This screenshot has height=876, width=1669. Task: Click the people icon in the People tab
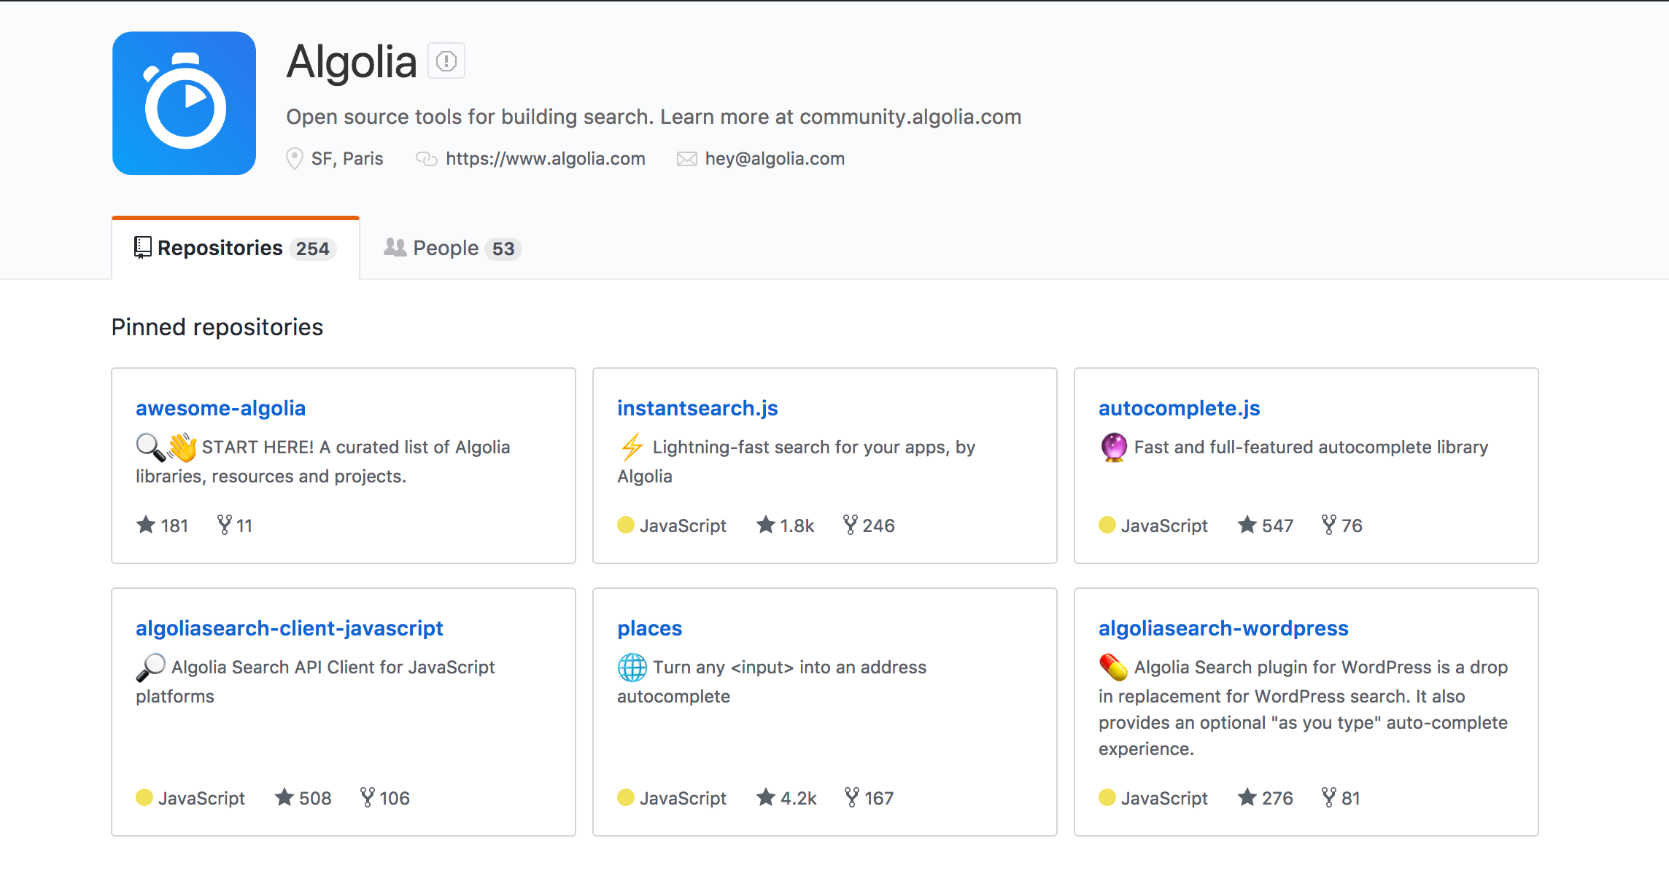[x=395, y=247]
